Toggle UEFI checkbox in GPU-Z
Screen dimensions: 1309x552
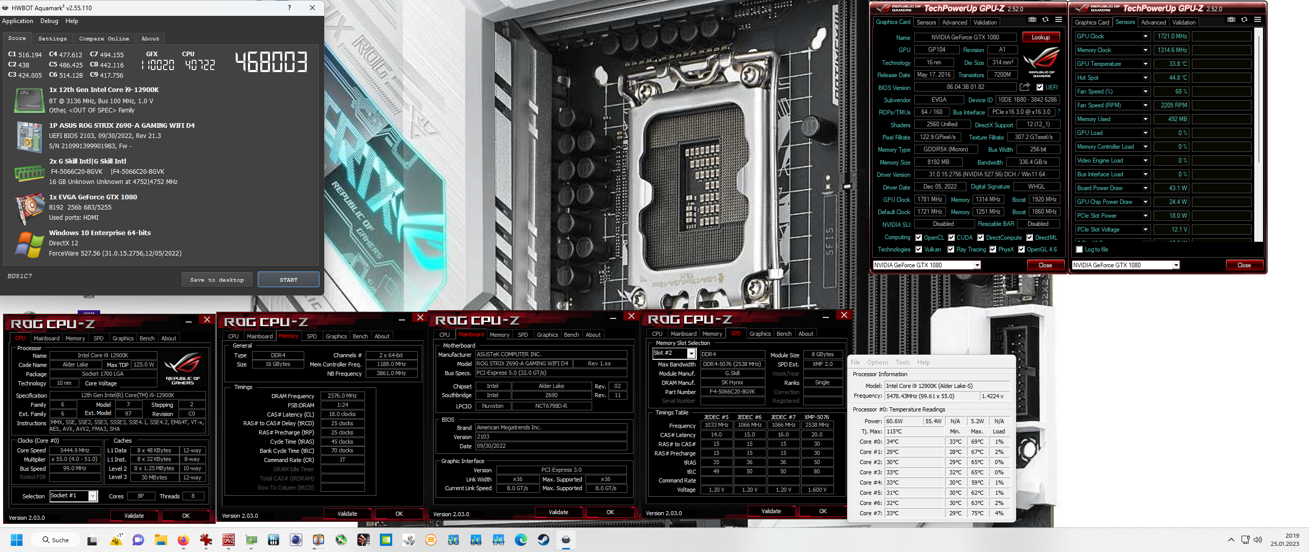(1040, 87)
